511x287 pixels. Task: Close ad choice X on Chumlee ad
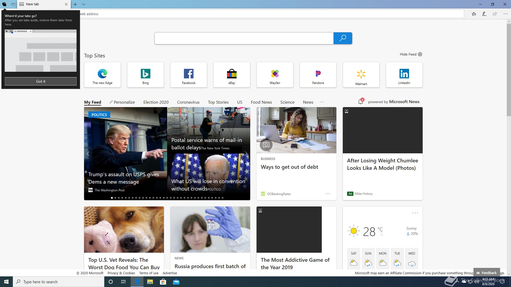(347, 111)
